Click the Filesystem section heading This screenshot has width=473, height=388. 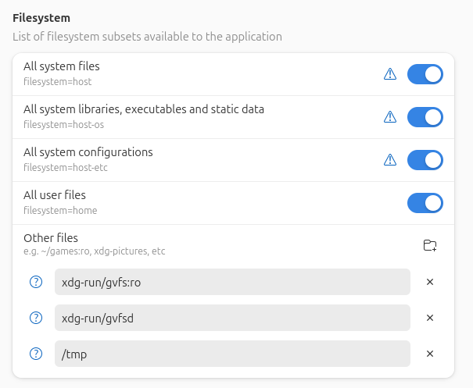[x=41, y=18]
